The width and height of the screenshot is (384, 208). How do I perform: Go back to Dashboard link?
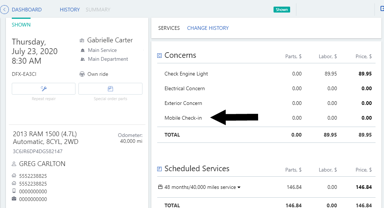(x=27, y=10)
